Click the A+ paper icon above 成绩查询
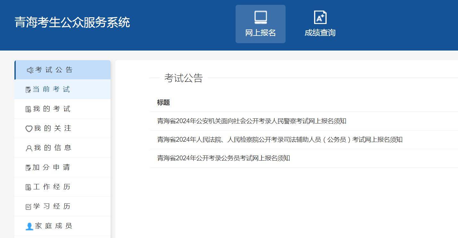Screen dimensions: 458x238 click(x=320, y=17)
